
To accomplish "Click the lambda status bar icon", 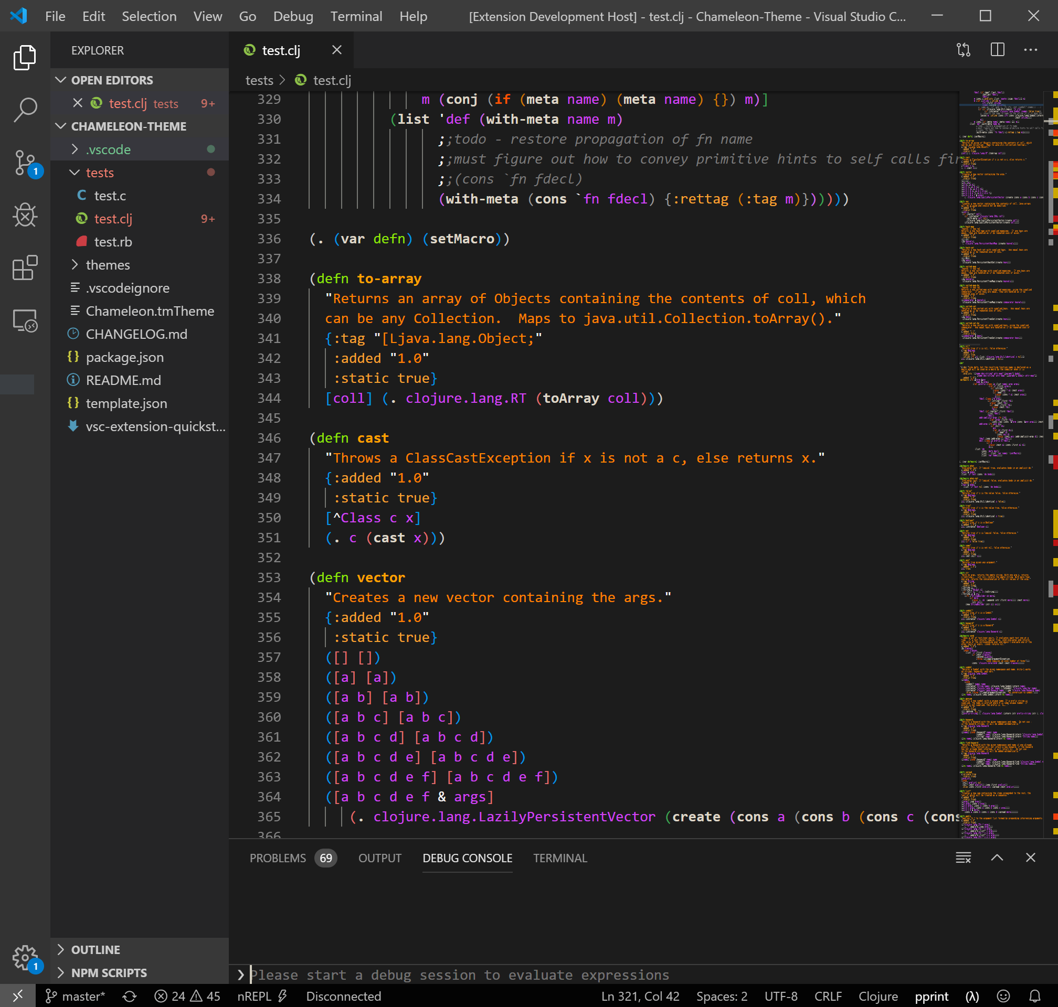I will (972, 997).
